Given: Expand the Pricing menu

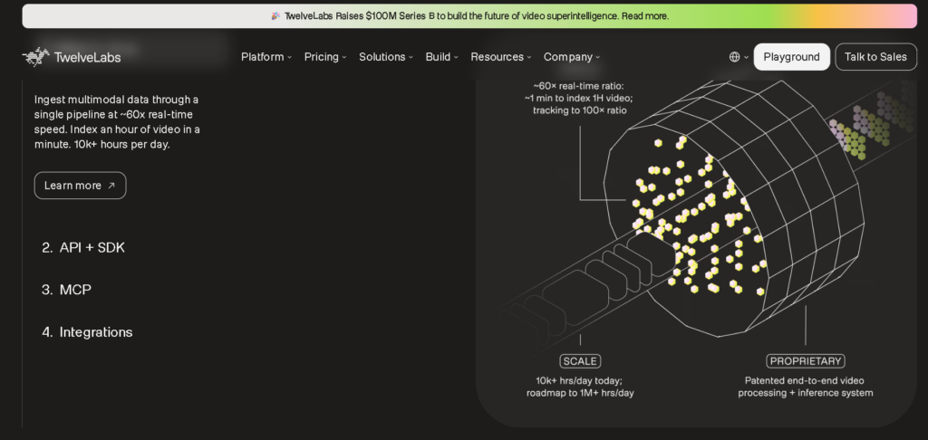Looking at the screenshot, I should click(x=325, y=57).
